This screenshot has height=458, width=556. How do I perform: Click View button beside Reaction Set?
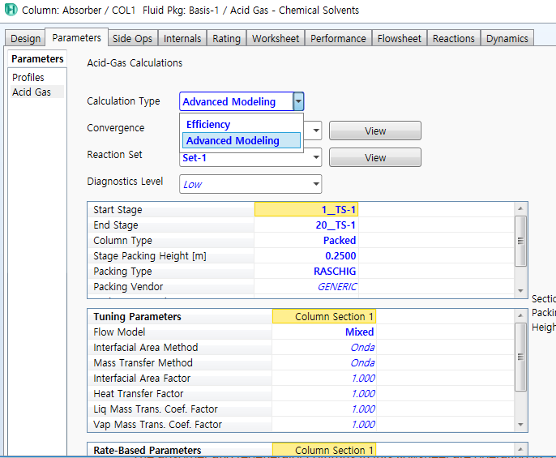375,157
